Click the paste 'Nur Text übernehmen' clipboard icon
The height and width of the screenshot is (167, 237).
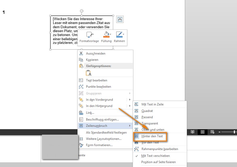click(x=88, y=73)
